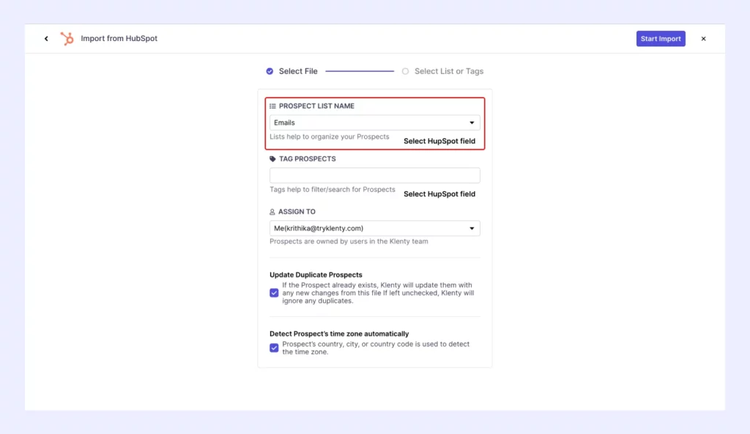The width and height of the screenshot is (750, 434).
Task: Disable Detect Prospect's time zone automatically
Action: [x=274, y=348]
